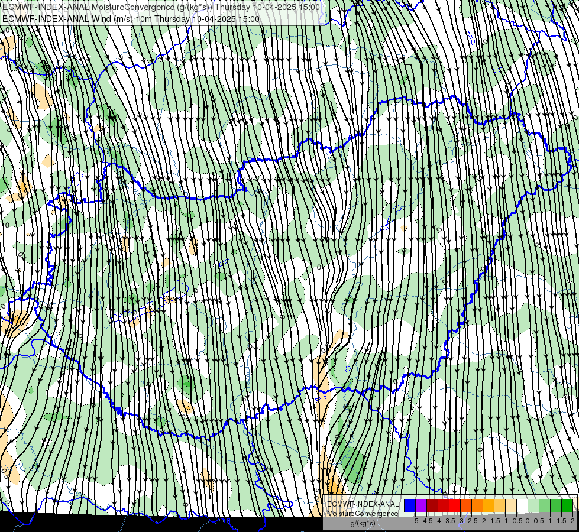Click the blue swatch in the legend

coord(410,505)
